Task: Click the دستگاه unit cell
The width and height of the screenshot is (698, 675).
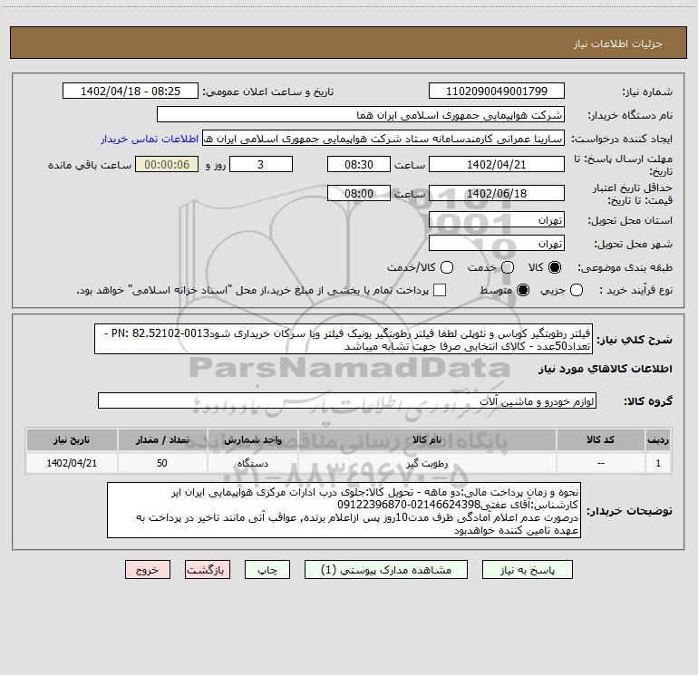Action: (252, 463)
